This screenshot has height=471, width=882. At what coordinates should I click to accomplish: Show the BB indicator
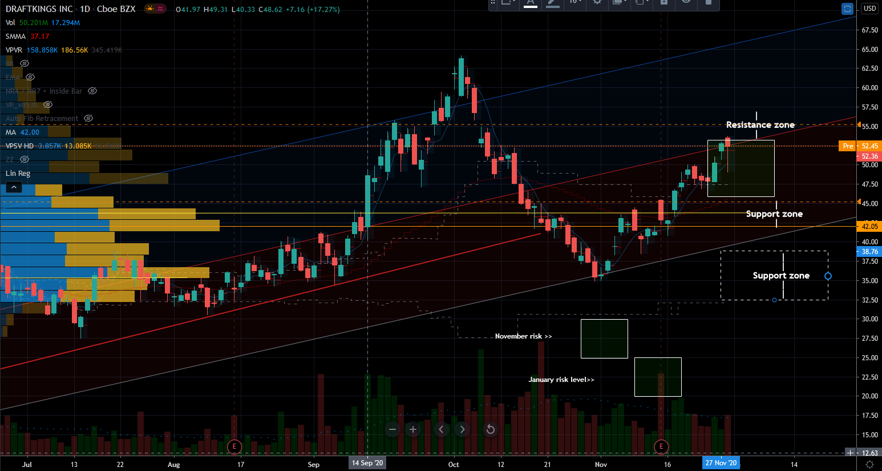(x=25, y=63)
